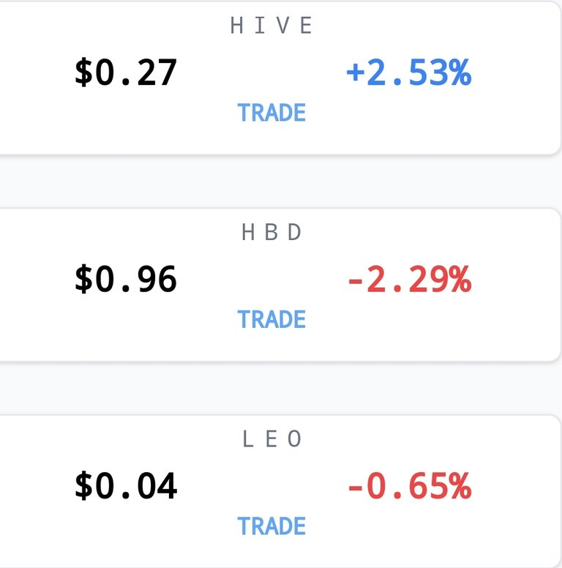562x568 pixels.
Task: Click the gray gap between HIVE and HBD cards
Action: point(281,181)
